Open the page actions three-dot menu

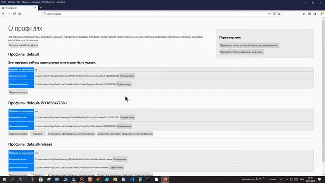pyautogui.click(x=269, y=14)
